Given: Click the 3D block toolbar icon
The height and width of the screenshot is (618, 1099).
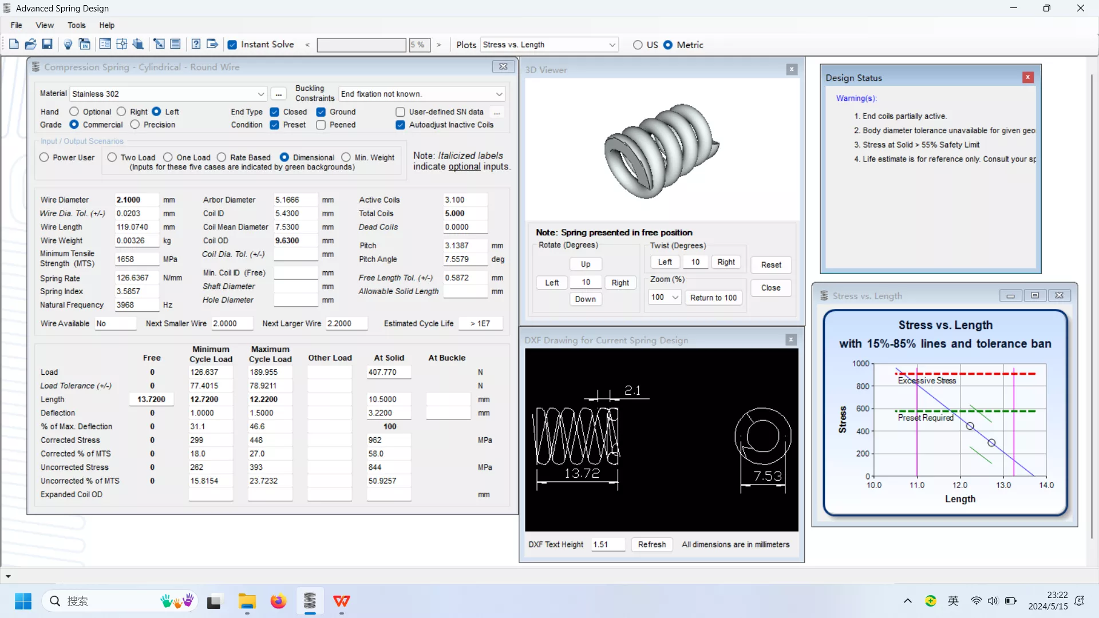Looking at the screenshot, I should 138,44.
